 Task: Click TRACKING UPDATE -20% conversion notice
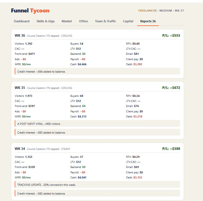click(97, 184)
